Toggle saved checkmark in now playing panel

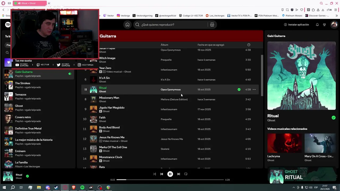pos(334,118)
